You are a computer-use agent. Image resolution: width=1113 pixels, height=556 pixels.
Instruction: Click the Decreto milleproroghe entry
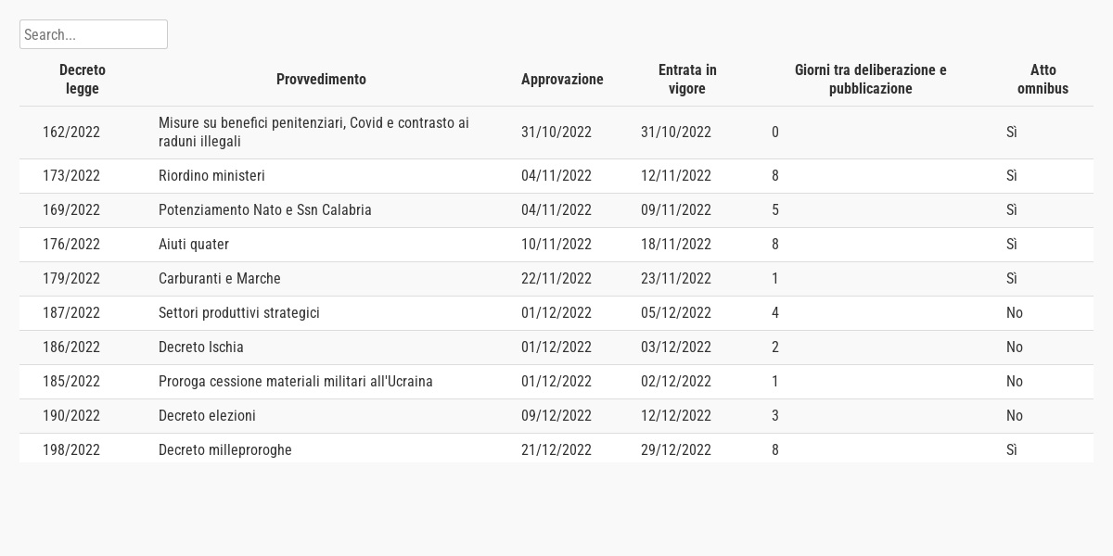click(x=224, y=450)
